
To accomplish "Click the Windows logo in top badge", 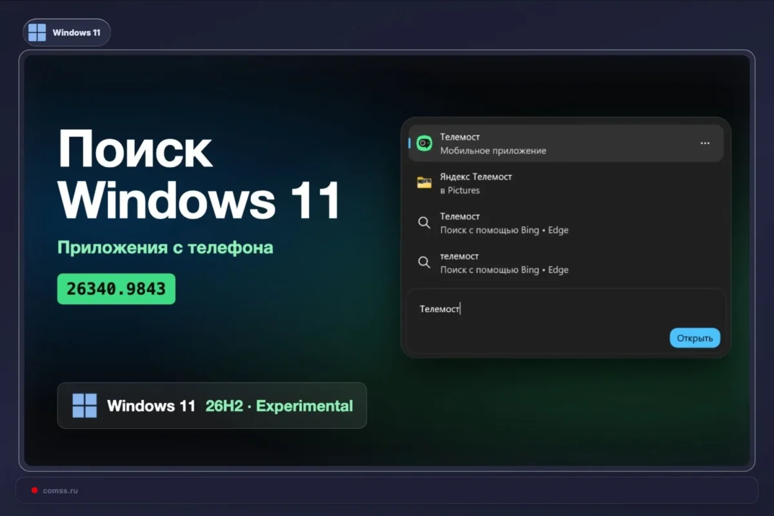I will point(37,32).
